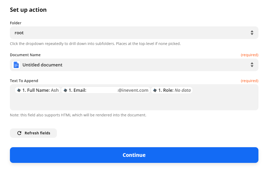Click the Document Name field label
This screenshot has height=177, width=272.
[25, 55]
